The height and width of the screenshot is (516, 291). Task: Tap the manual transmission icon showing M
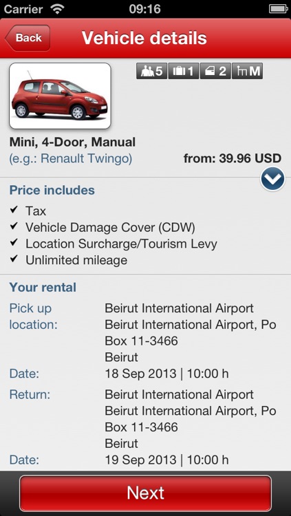[247, 71]
